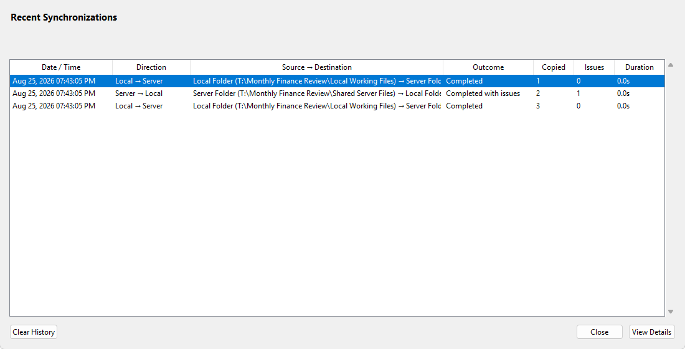Image resolution: width=685 pixels, height=349 pixels.
Task: Click Completed outcome in the last row
Action: [x=464, y=106]
